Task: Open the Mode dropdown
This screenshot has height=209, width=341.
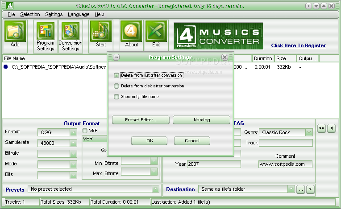Action: click(73, 164)
